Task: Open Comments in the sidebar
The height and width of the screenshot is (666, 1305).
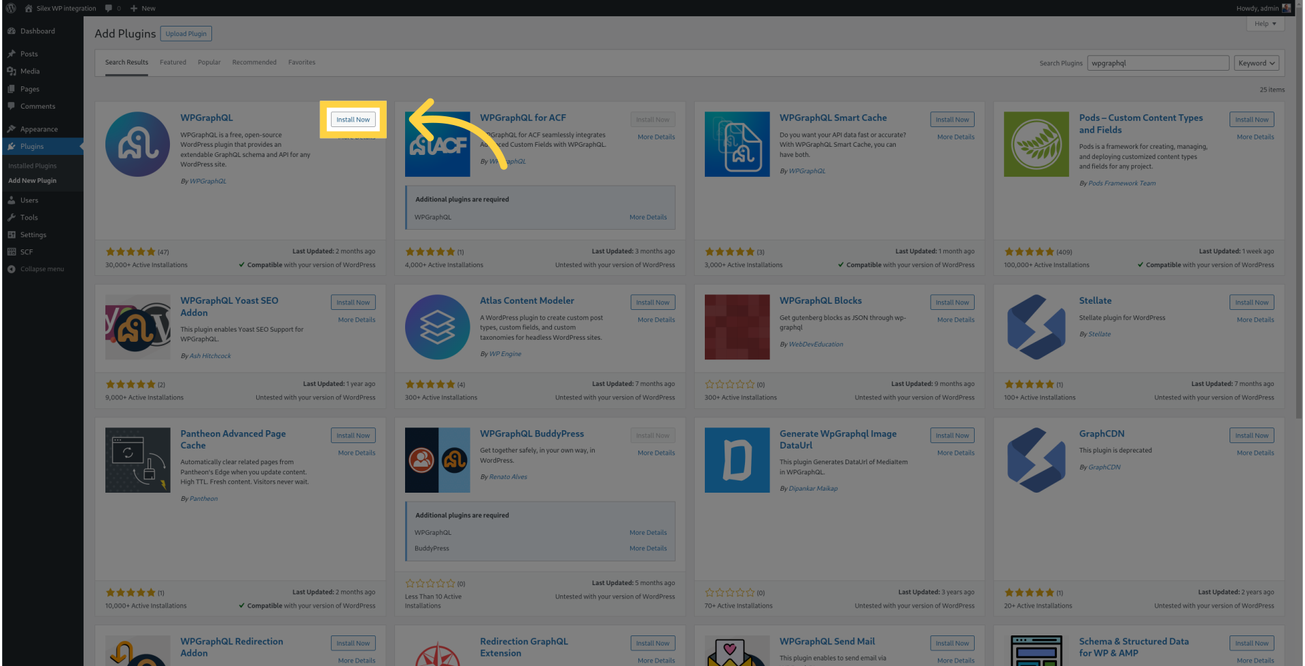Action: pos(37,106)
